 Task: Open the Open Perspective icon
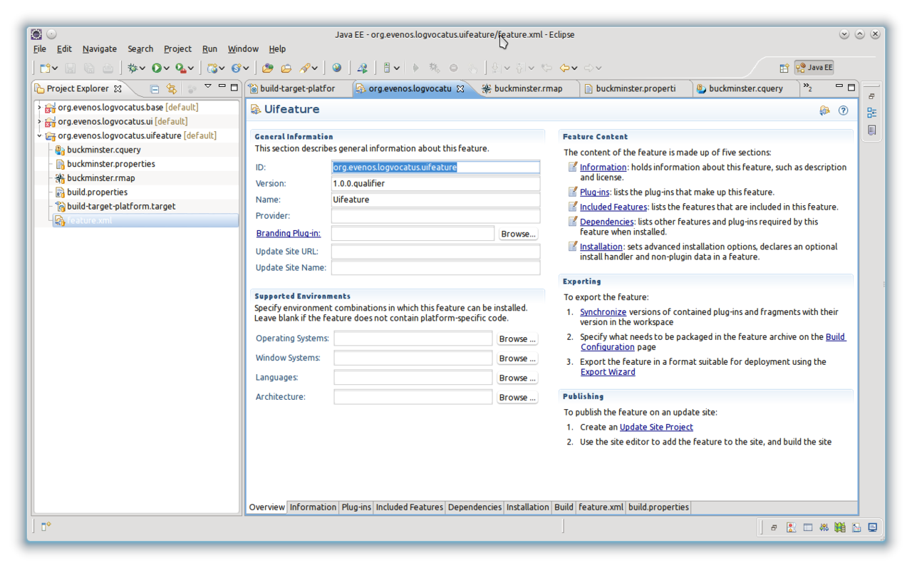[x=784, y=68]
